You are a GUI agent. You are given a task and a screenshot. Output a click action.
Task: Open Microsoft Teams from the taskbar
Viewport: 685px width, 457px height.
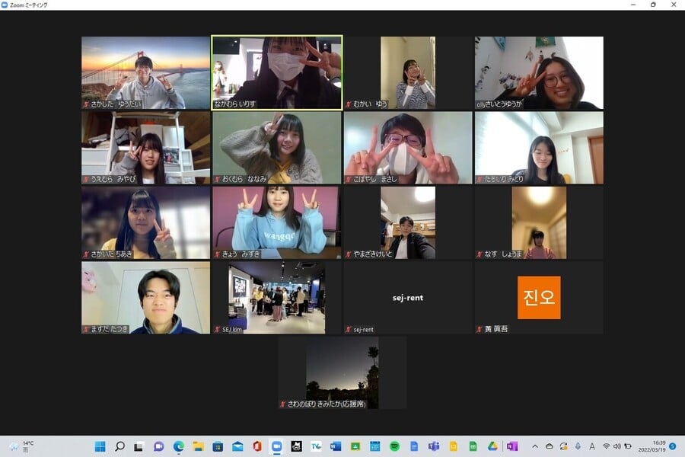[x=434, y=446]
